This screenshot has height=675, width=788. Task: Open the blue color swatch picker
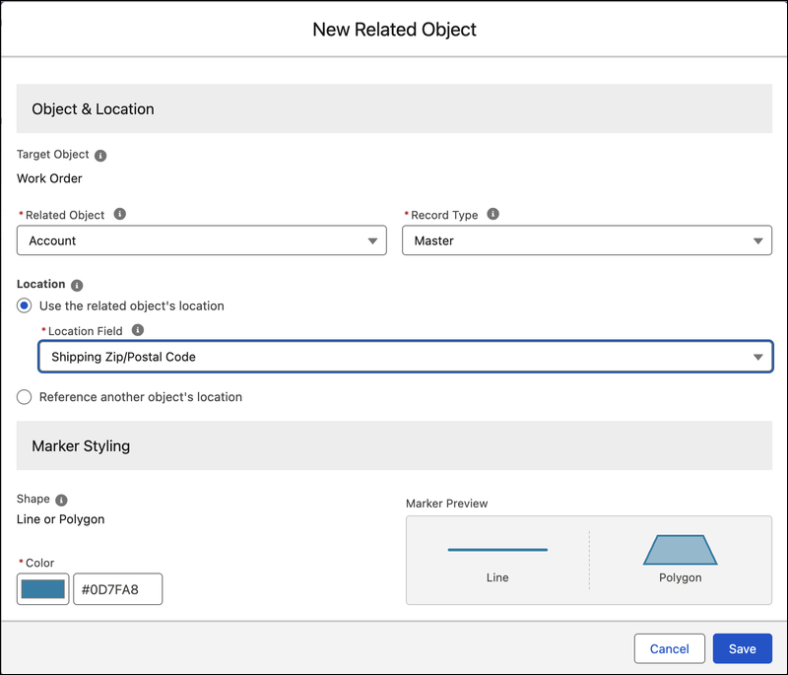pos(42,589)
